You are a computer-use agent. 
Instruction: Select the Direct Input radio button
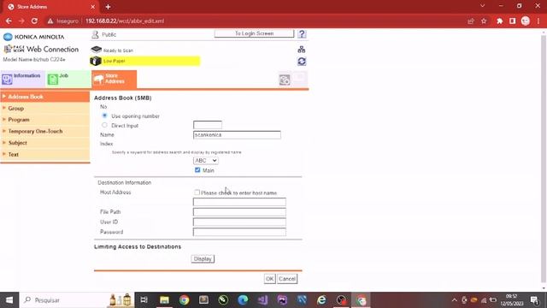pyautogui.click(x=104, y=125)
